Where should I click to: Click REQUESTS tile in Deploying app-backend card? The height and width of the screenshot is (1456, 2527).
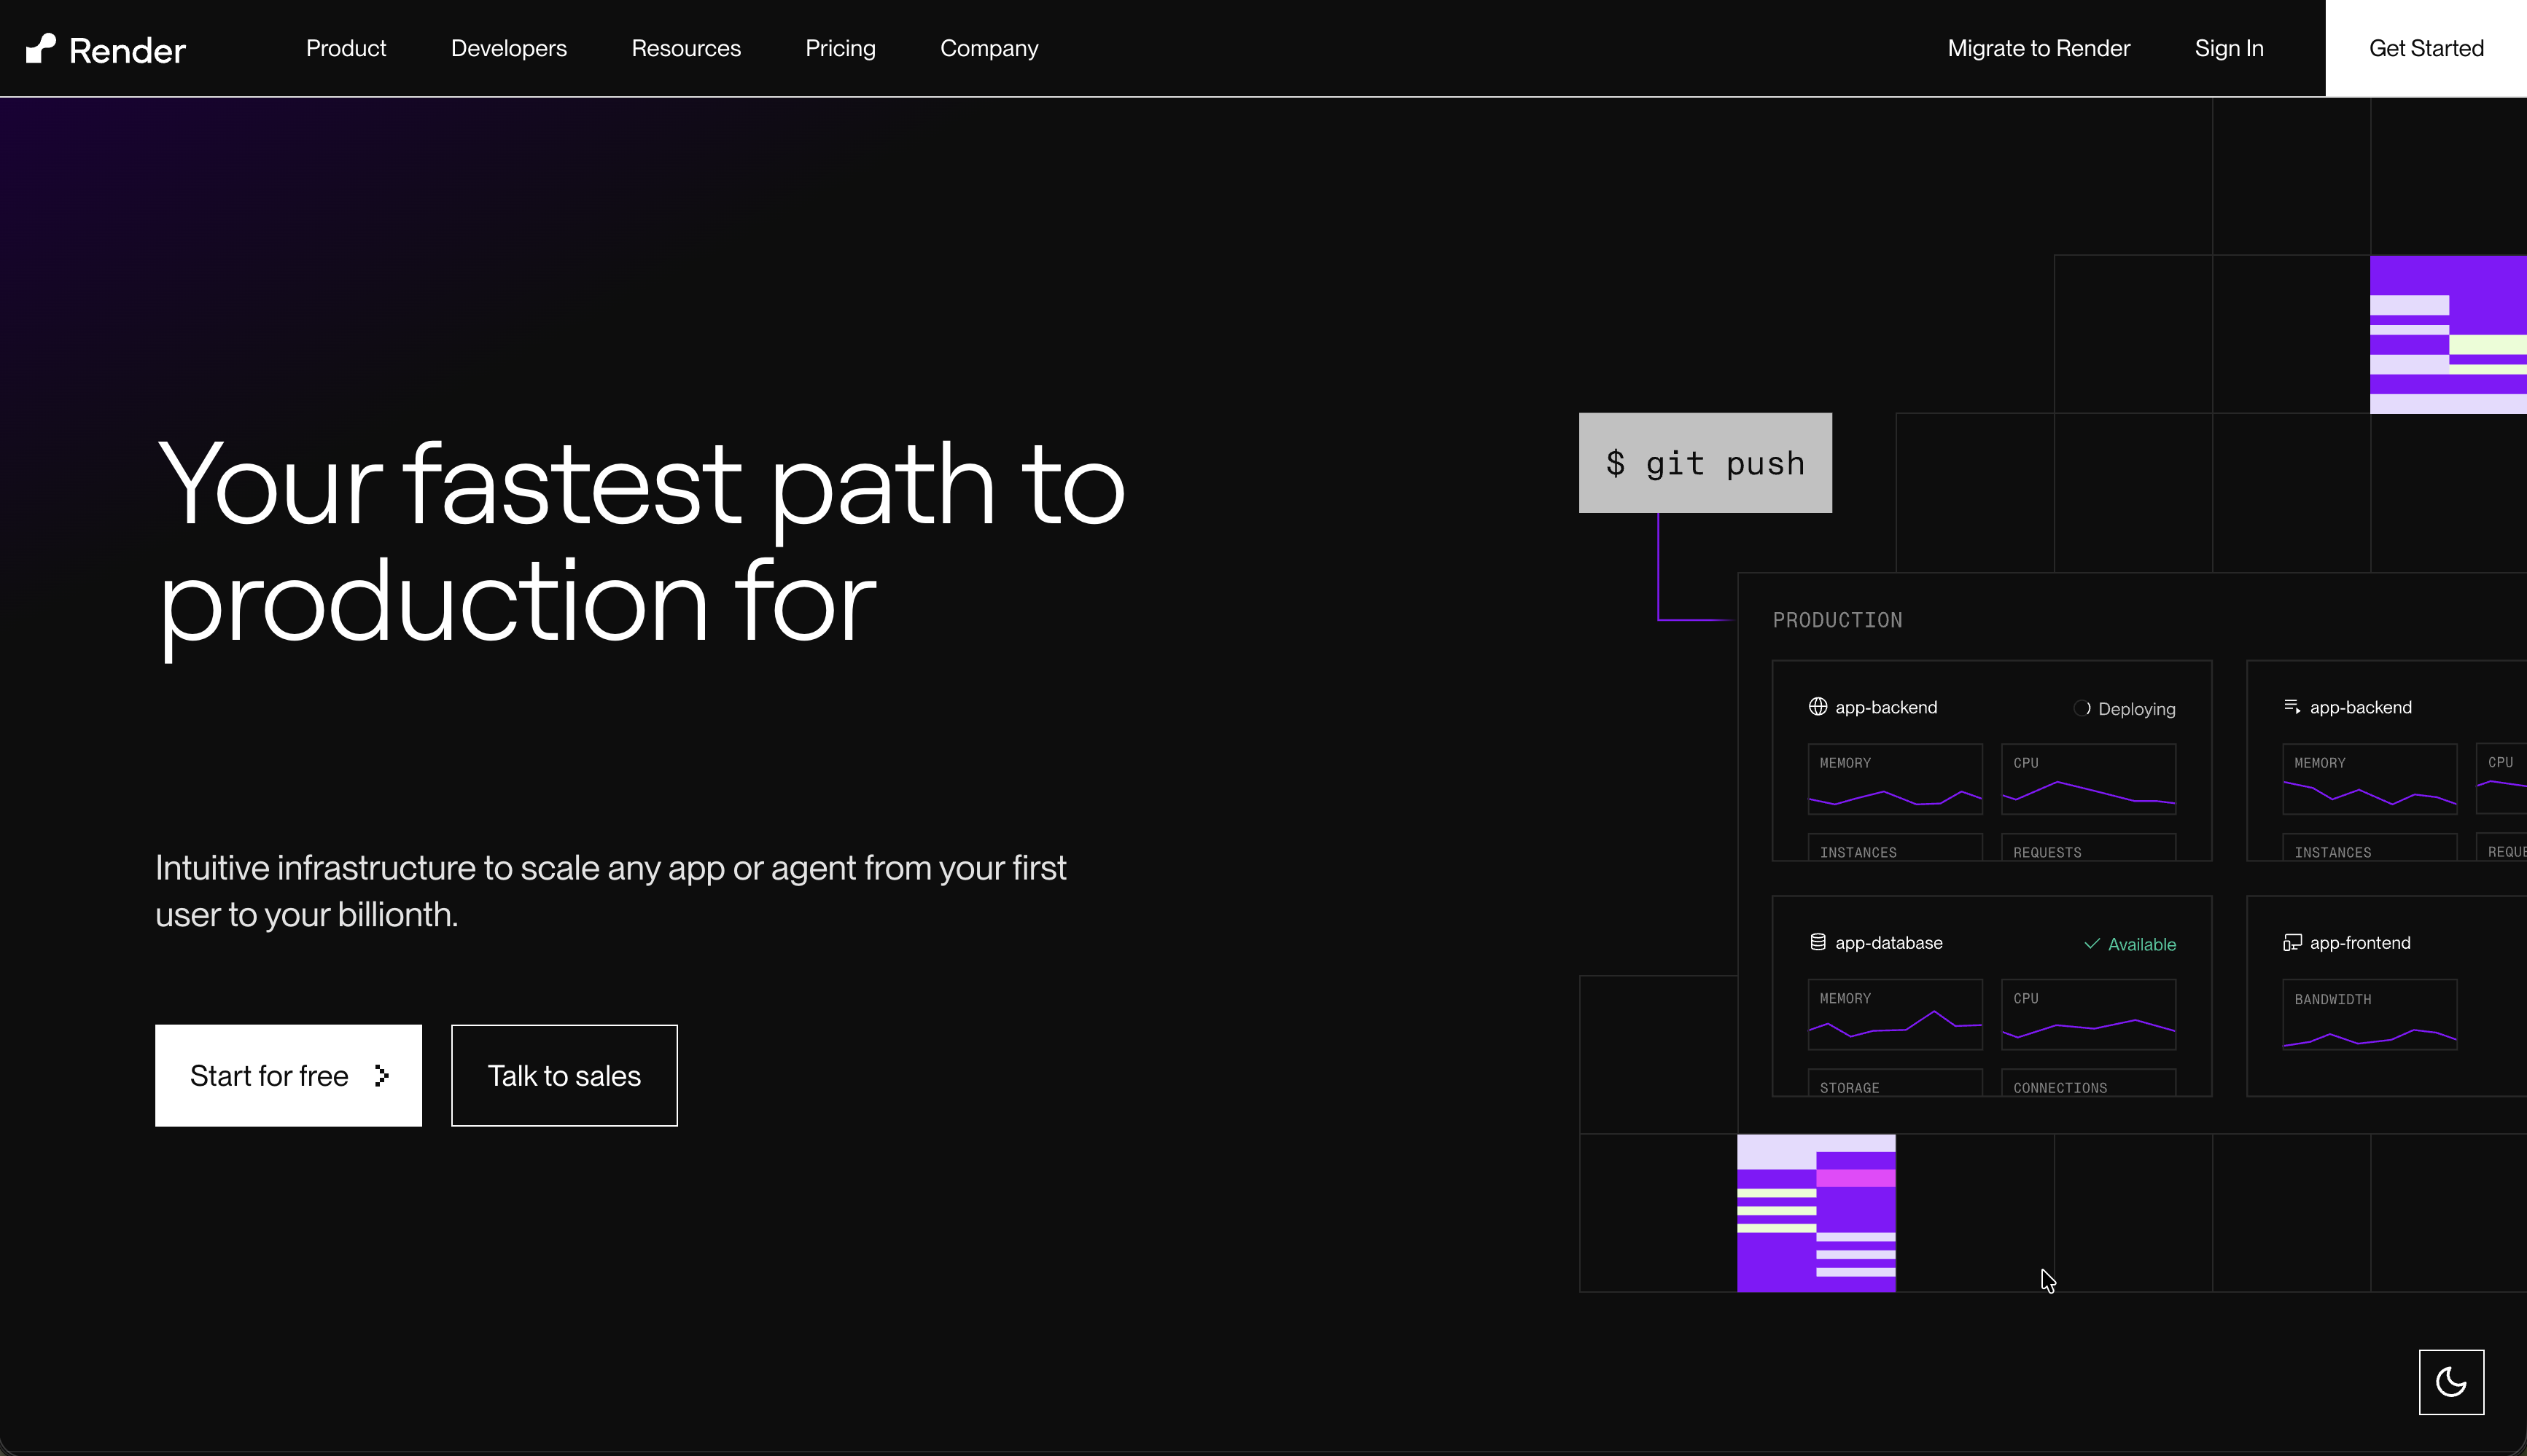2089,847
